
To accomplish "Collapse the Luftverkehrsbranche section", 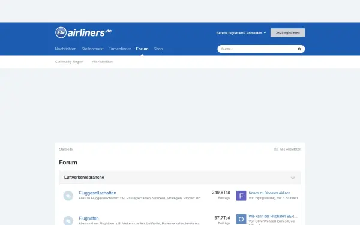I will pyautogui.click(x=293, y=178).
